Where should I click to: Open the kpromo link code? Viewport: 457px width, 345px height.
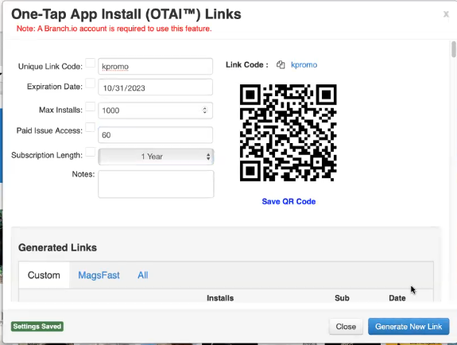(304, 64)
